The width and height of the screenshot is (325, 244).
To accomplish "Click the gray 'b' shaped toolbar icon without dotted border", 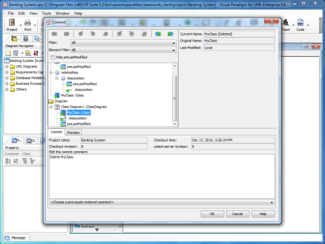I will point(93,34).
